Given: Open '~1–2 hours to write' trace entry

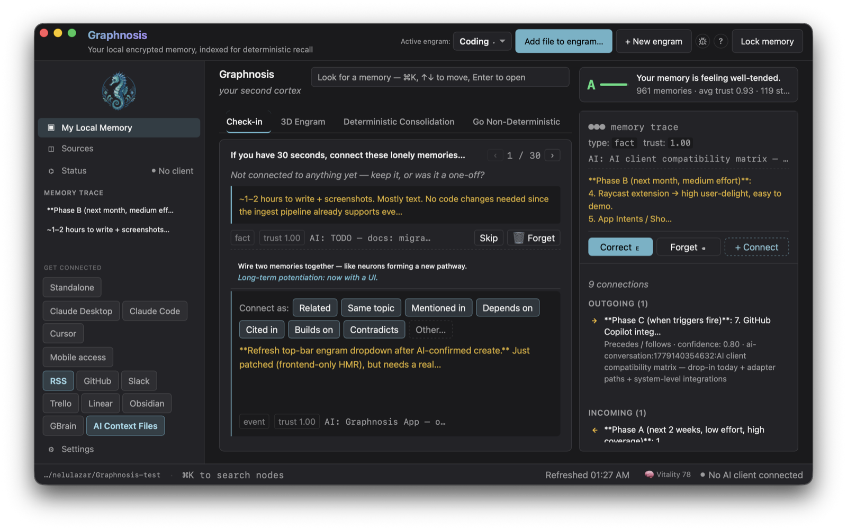Looking at the screenshot, I should point(108,230).
